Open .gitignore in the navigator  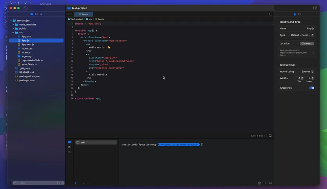coord(25,68)
